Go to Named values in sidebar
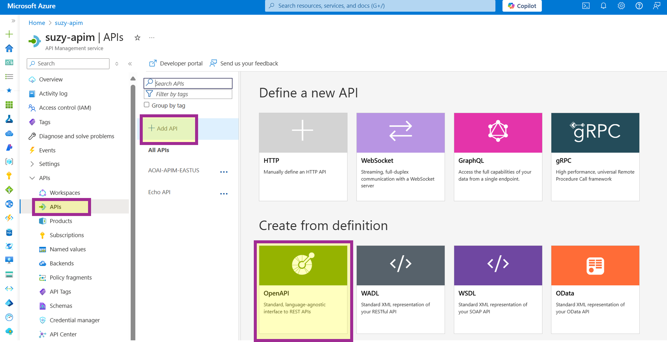667x342 pixels. pyautogui.click(x=68, y=249)
